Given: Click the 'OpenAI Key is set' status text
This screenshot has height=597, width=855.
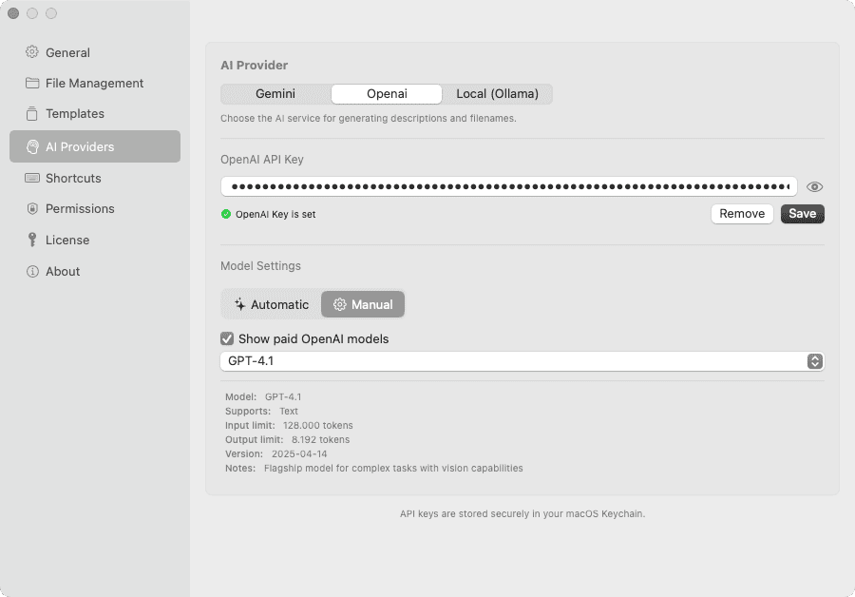Looking at the screenshot, I should click(x=275, y=215).
